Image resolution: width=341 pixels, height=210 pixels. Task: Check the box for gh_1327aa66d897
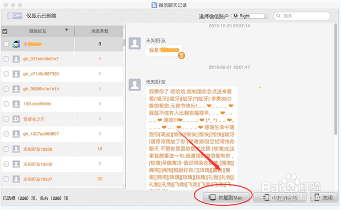pos(6,134)
